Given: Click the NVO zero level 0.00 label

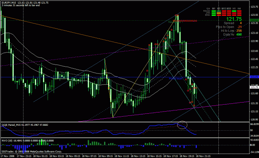Looking at the screenshot, I should point(252,145).
